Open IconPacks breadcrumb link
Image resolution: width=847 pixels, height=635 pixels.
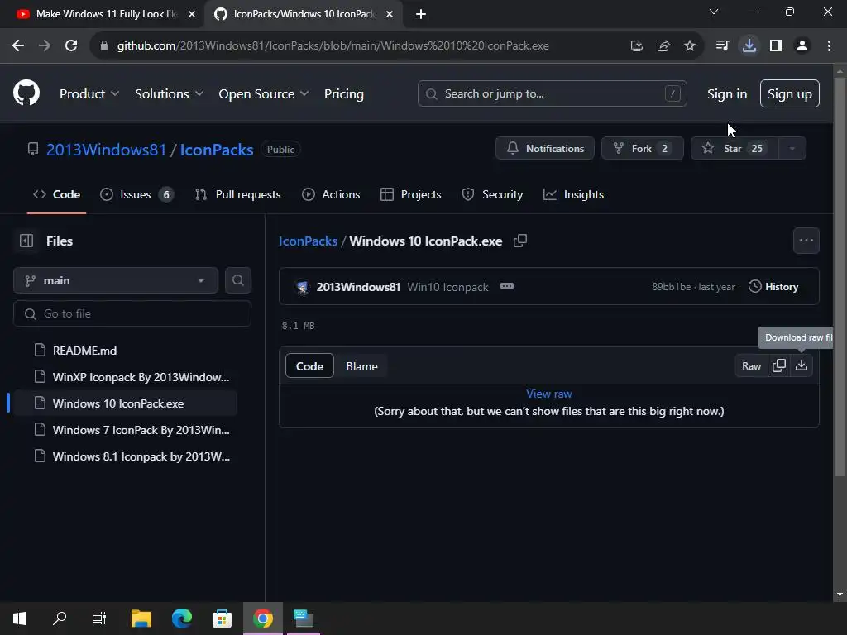point(308,241)
